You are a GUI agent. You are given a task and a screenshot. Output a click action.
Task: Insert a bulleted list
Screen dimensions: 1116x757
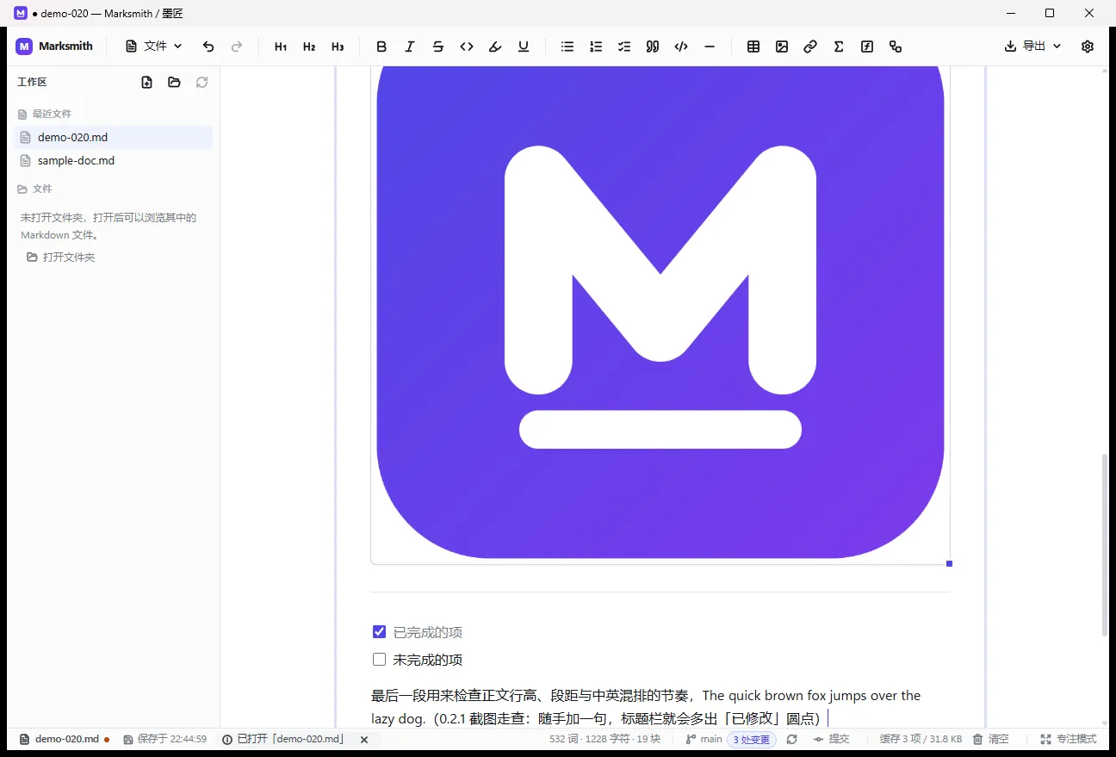click(567, 47)
